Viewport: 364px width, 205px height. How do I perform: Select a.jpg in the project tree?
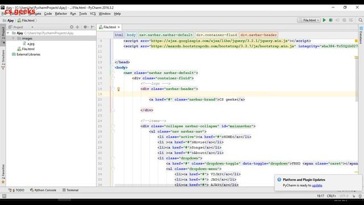31,44
